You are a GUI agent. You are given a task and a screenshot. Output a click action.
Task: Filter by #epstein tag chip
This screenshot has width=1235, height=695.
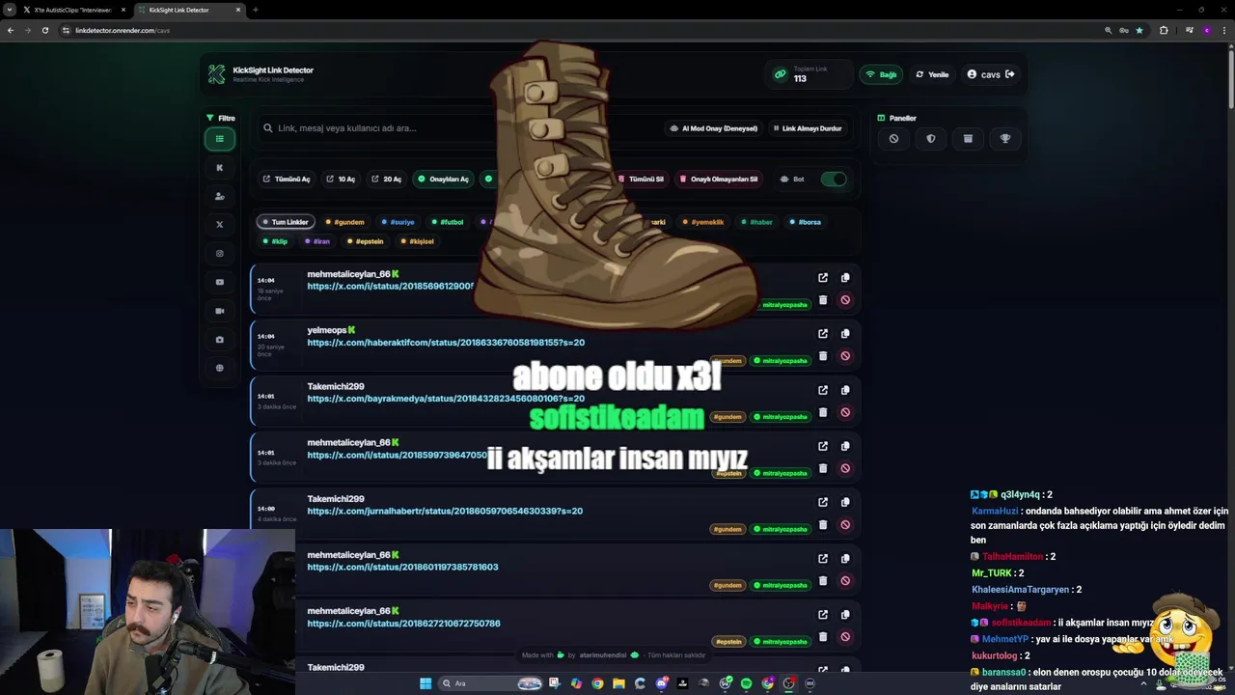pyautogui.click(x=366, y=241)
